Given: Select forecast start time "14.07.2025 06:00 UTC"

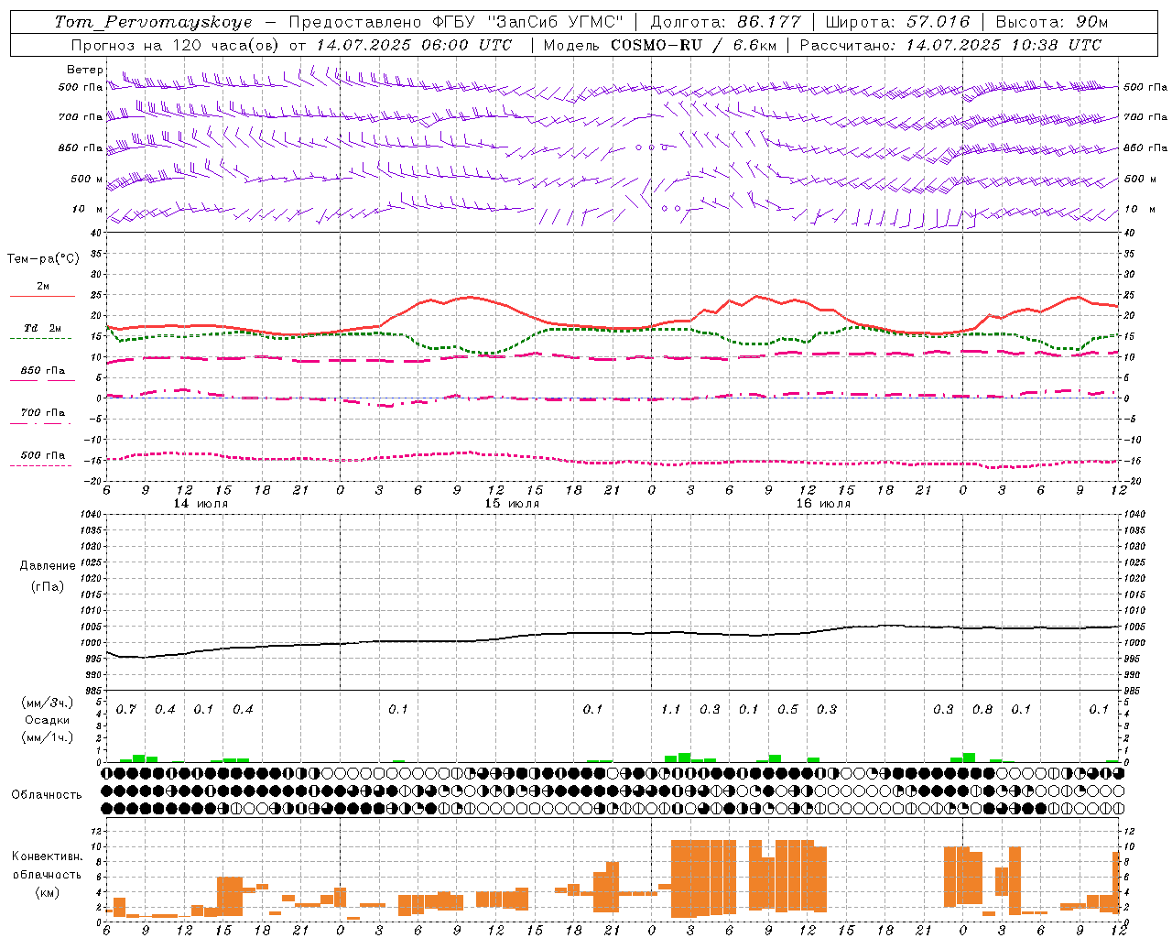Looking at the screenshot, I should click(x=414, y=45).
